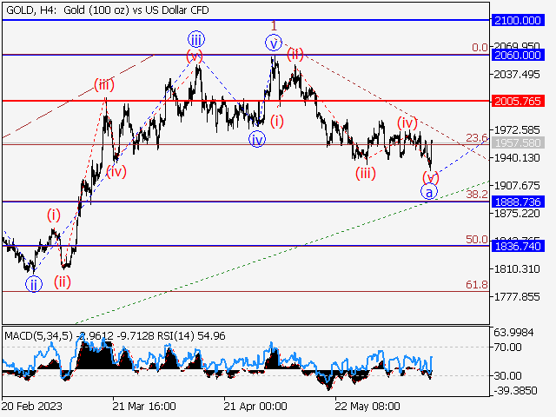Click the blue circled v wave label
556x417 pixels.
pyautogui.click(x=275, y=42)
